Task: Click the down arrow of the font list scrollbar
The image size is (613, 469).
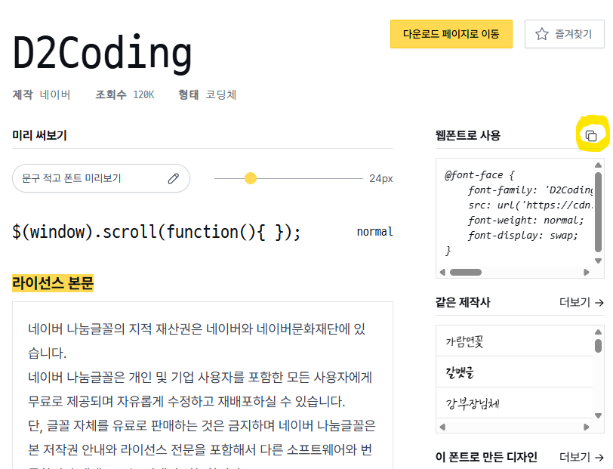Action: tap(598, 415)
